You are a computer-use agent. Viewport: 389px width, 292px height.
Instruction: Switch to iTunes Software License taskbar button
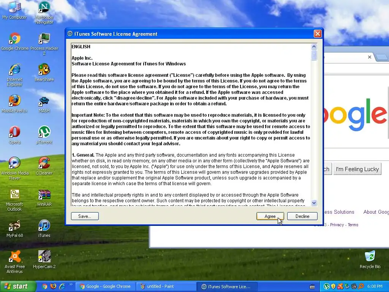[227, 287]
